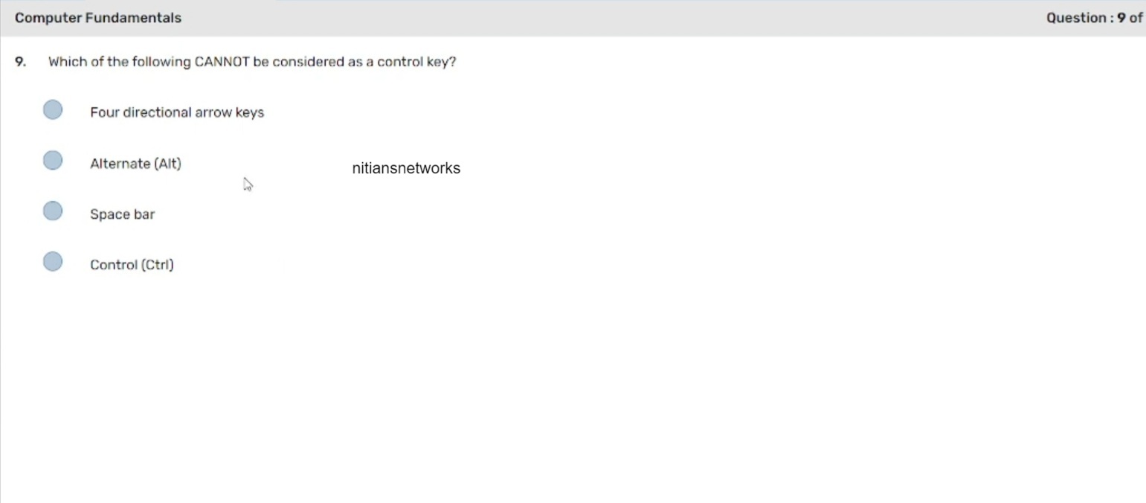This screenshot has height=503, width=1146.
Task: Click the 'Control (Ctrl)' answer text
Action: coord(132,265)
